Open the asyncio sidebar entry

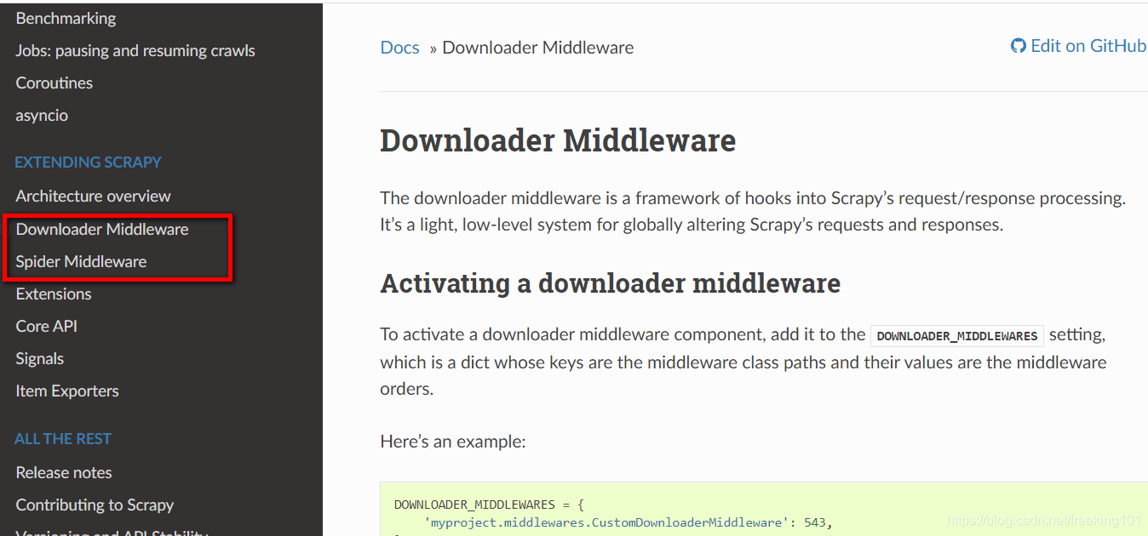[42, 115]
